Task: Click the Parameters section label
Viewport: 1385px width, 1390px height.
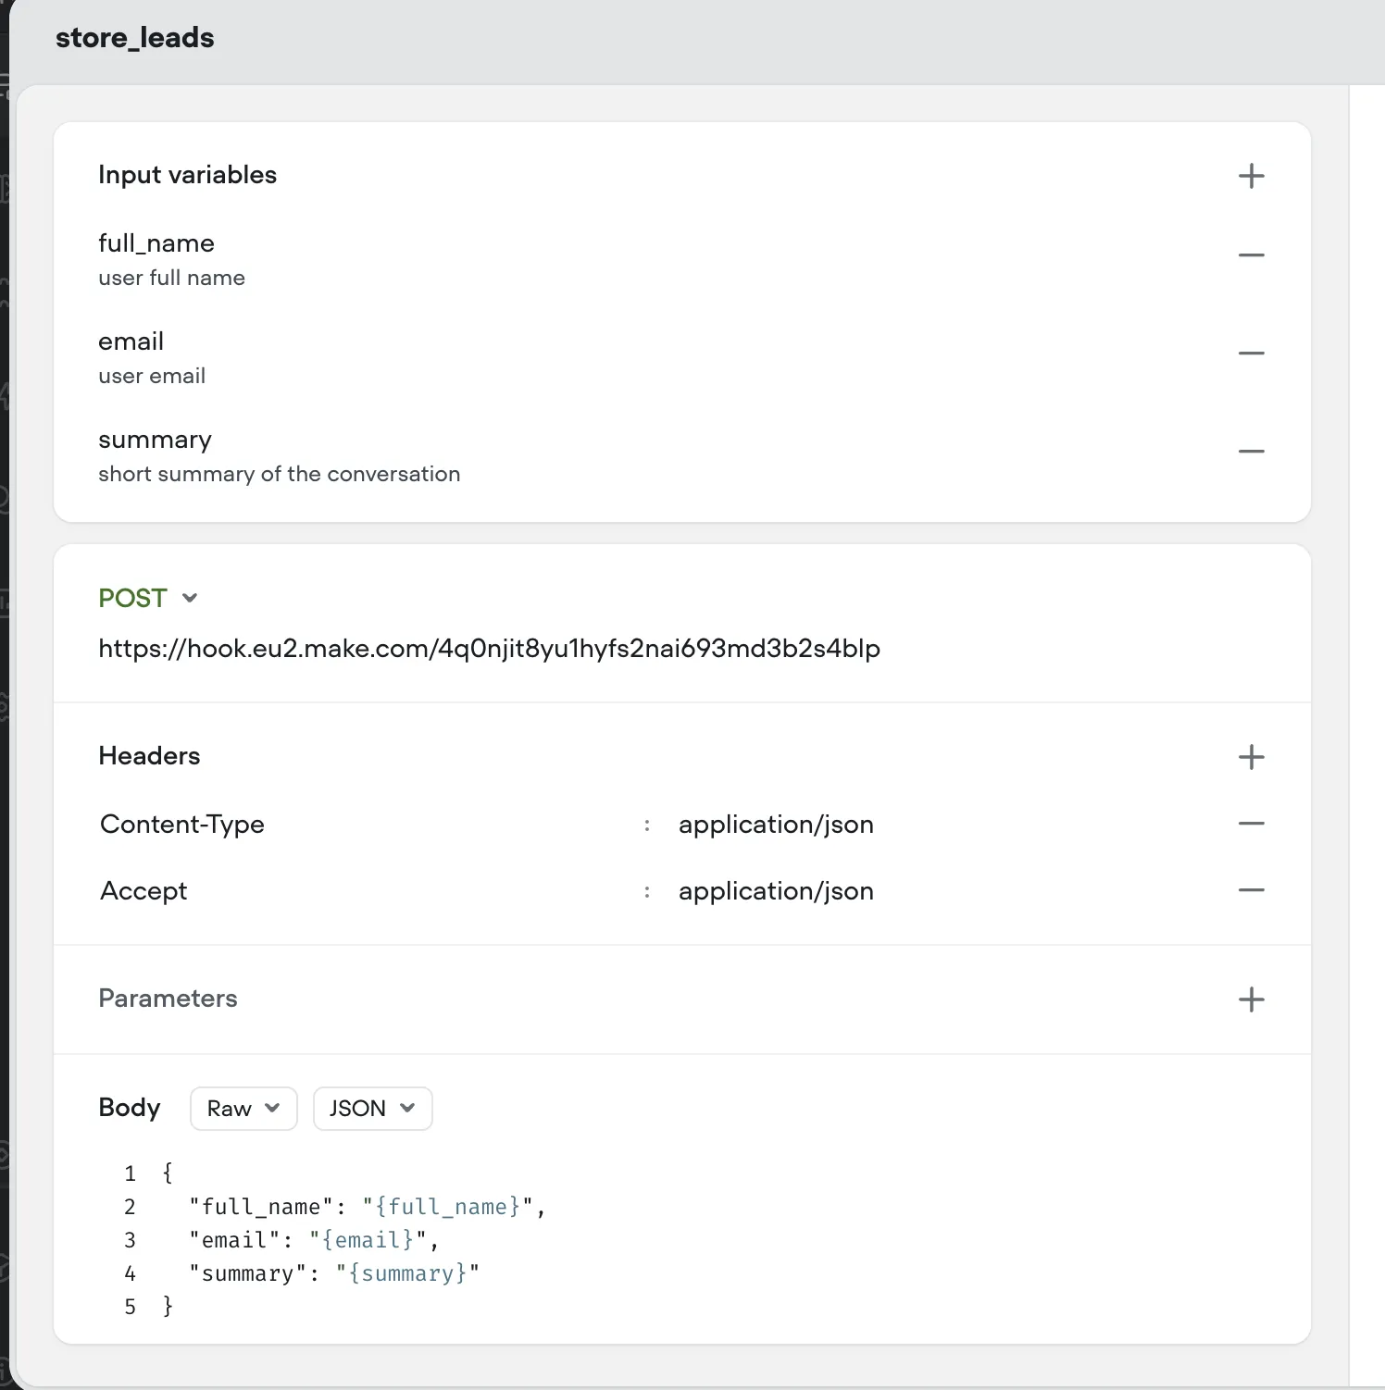Action: point(168,999)
